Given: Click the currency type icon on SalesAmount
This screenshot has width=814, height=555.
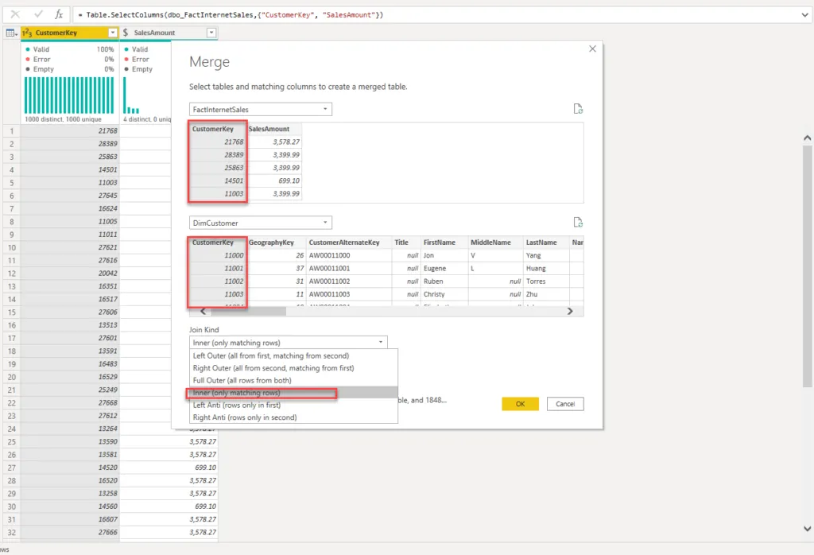Looking at the screenshot, I should point(126,33).
